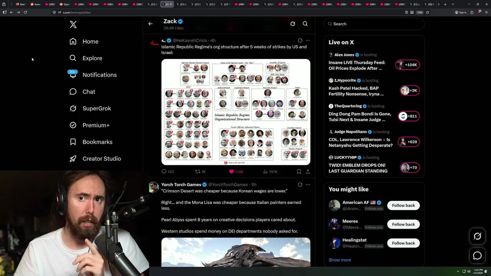Click the @HeKasrehCrisis handle
Viewport: 491px width, 276px height.
190,40
